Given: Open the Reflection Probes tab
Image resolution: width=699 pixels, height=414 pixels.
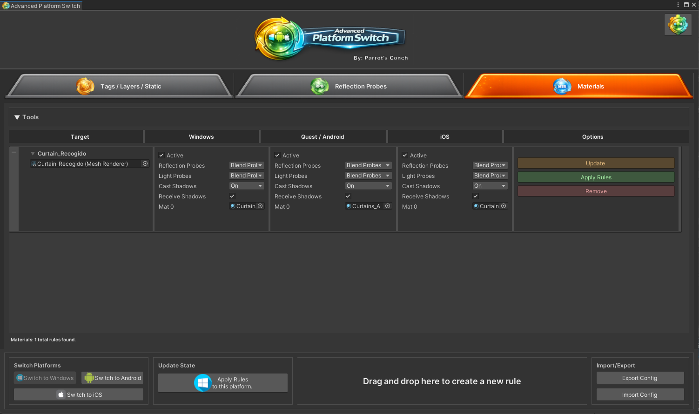Looking at the screenshot, I should point(349,87).
